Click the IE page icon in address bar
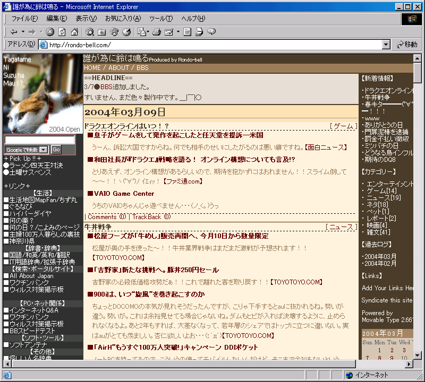 click(43, 45)
